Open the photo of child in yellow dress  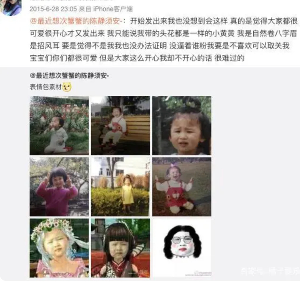coord(120,187)
